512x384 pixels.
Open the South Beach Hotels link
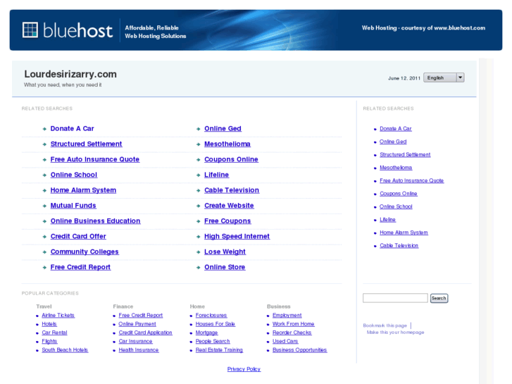click(x=65, y=350)
